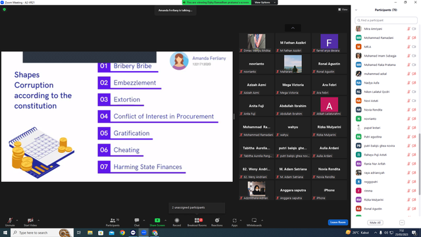This screenshot has width=421, height=237.
Task: Select Maharani video tile
Action: 293,64
